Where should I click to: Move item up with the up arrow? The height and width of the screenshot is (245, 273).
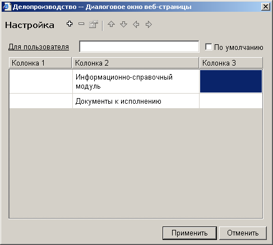[x=112, y=24]
